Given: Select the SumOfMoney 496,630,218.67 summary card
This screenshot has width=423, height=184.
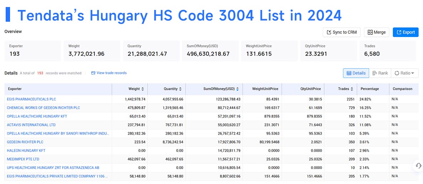Looking at the screenshot, I should coord(210,51).
